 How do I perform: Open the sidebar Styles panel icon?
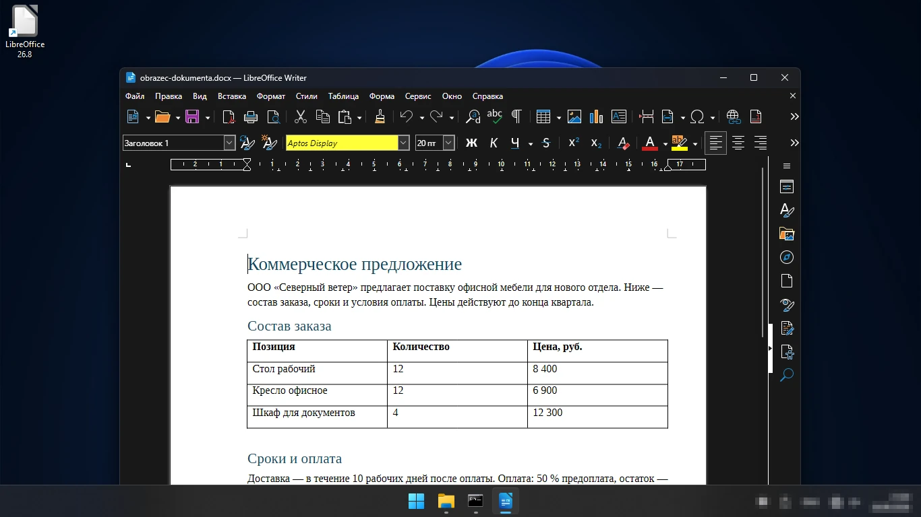point(786,210)
